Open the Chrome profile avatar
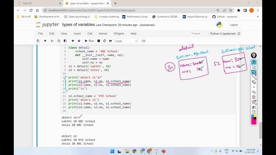 pyautogui.click(x=251, y=10)
